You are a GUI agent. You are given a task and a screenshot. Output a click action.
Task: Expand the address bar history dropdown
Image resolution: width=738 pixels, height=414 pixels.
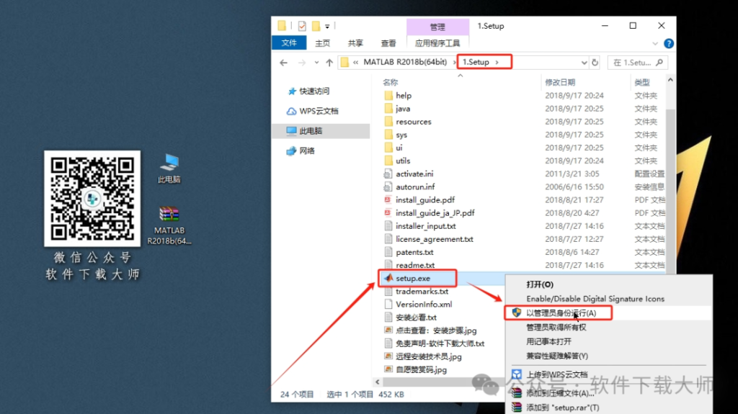pos(584,63)
